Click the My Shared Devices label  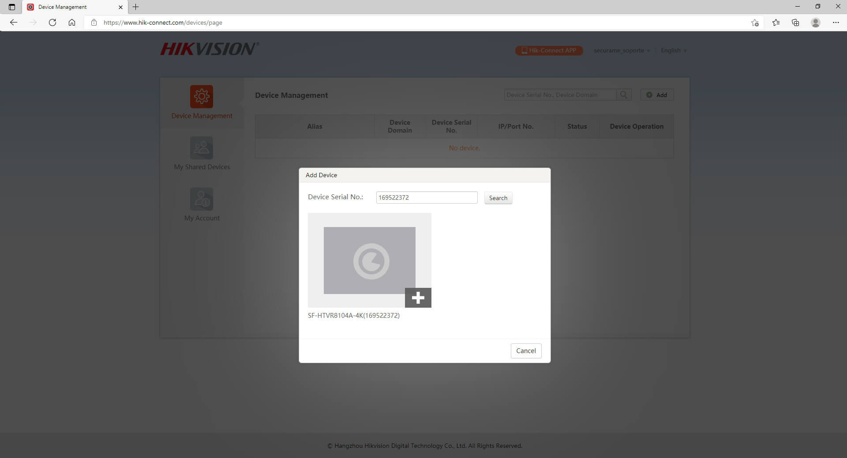pyautogui.click(x=202, y=167)
